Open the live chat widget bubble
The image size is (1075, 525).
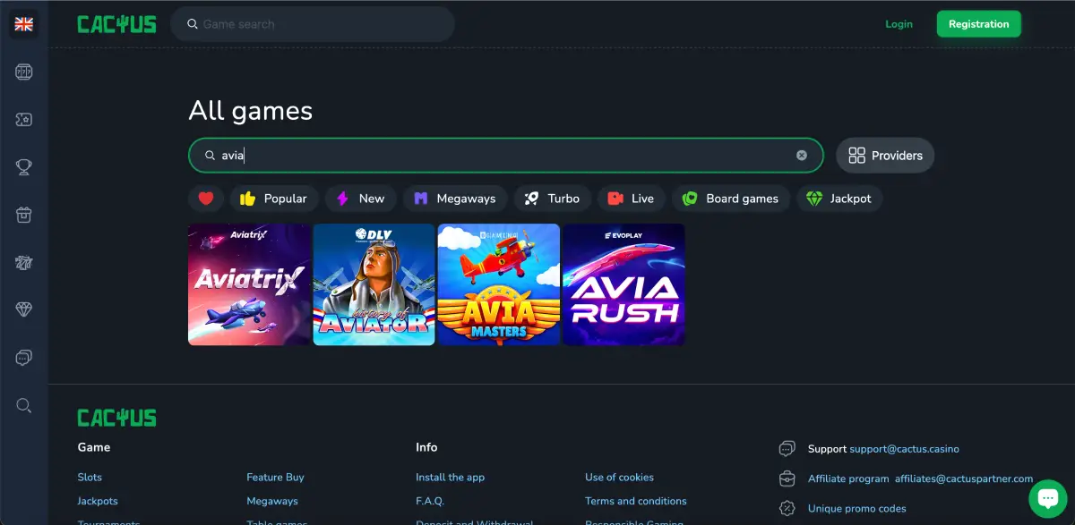1046,499
